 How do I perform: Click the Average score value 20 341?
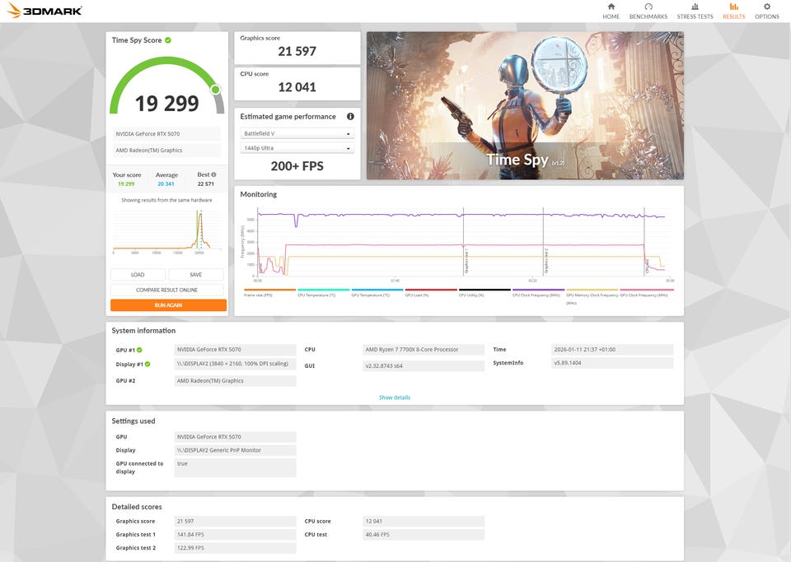pos(166,183)
